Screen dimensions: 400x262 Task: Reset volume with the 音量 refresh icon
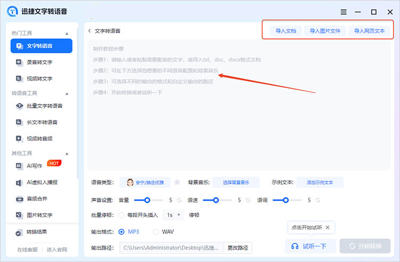point(179,200)
